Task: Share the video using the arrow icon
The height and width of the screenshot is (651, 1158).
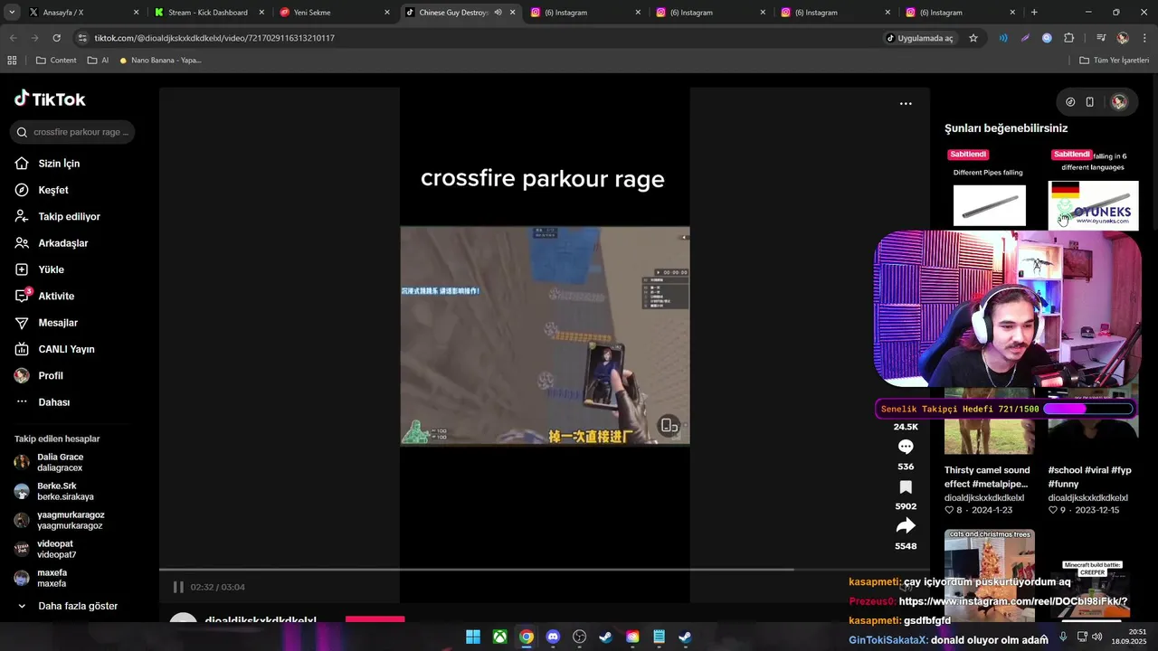Action: [906, 526]
